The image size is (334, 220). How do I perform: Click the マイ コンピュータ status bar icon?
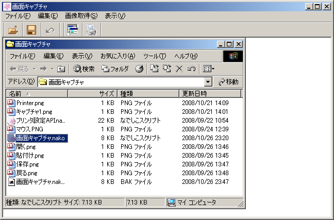point(172,202)
